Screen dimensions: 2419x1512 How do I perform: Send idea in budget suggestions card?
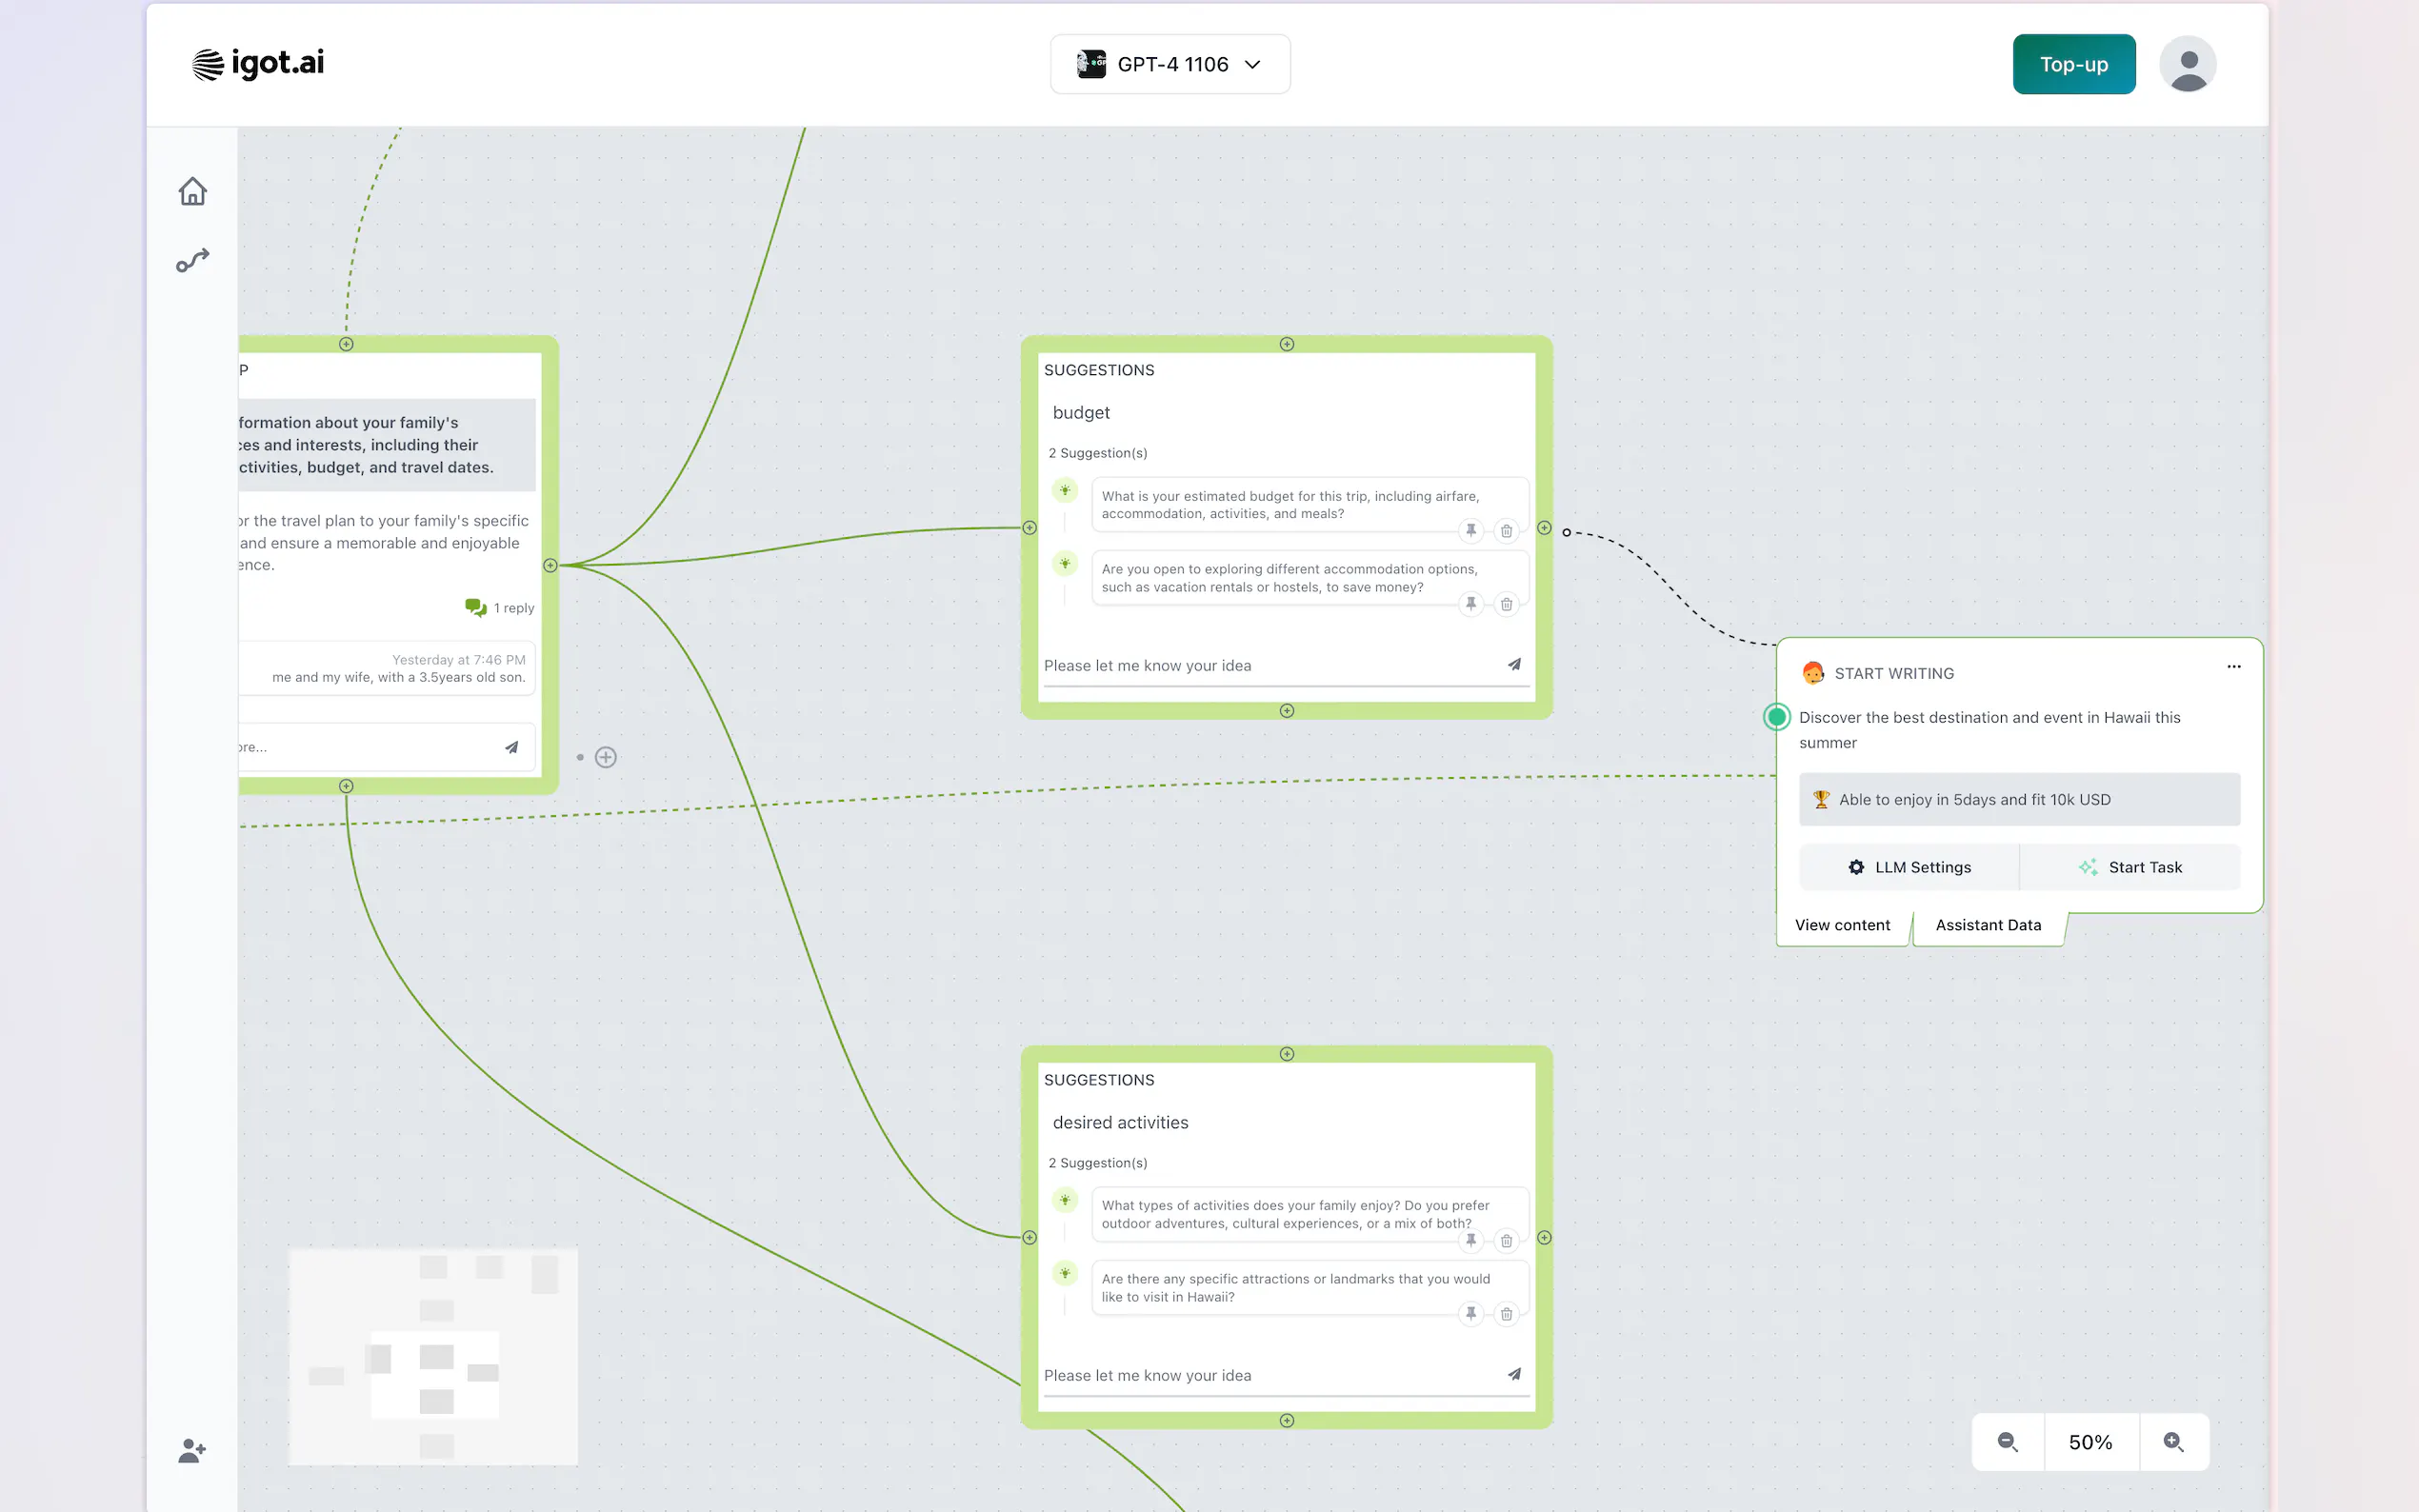click(1514, 665)
